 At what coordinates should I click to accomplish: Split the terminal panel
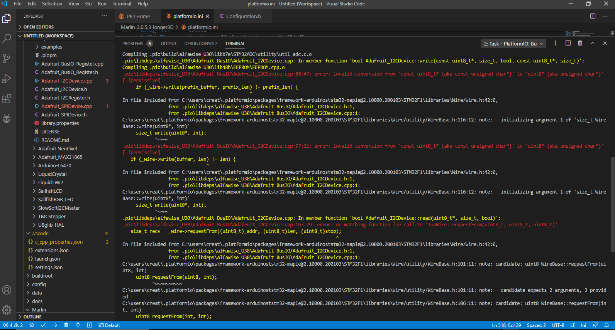[x=568, y=43]
